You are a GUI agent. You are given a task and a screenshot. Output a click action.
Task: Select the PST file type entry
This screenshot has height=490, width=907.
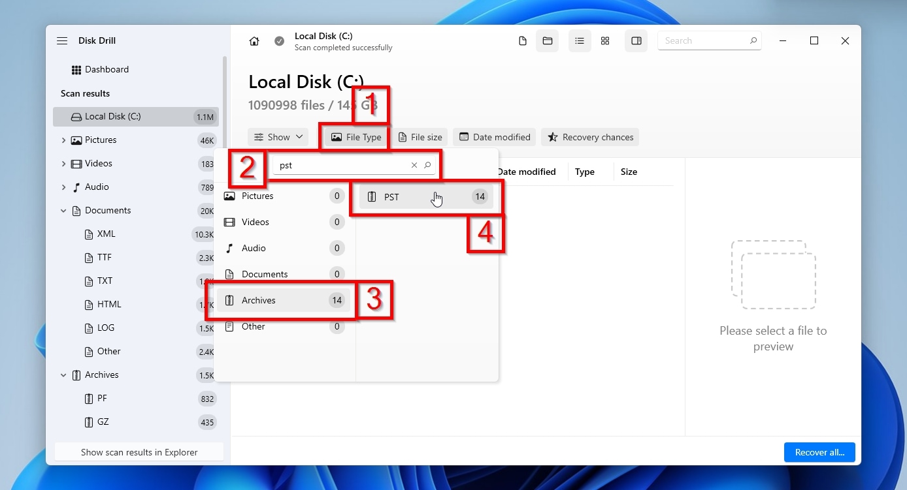427,197
